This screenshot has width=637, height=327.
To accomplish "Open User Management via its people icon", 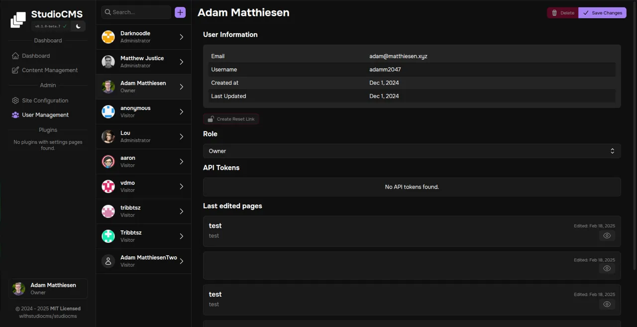I will click(14, 115).
